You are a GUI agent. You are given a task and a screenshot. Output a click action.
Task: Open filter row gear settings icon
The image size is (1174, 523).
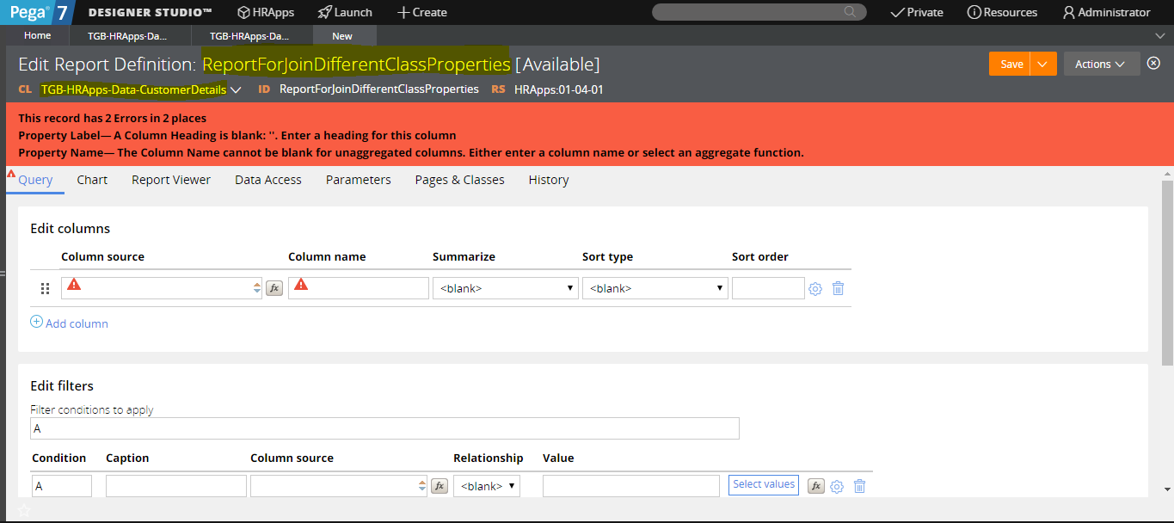tap(836, 486)
